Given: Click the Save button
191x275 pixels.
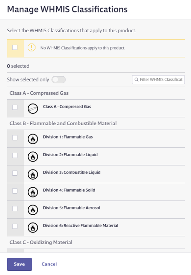Looking at the screenshot, I should (x=19, y=264).
